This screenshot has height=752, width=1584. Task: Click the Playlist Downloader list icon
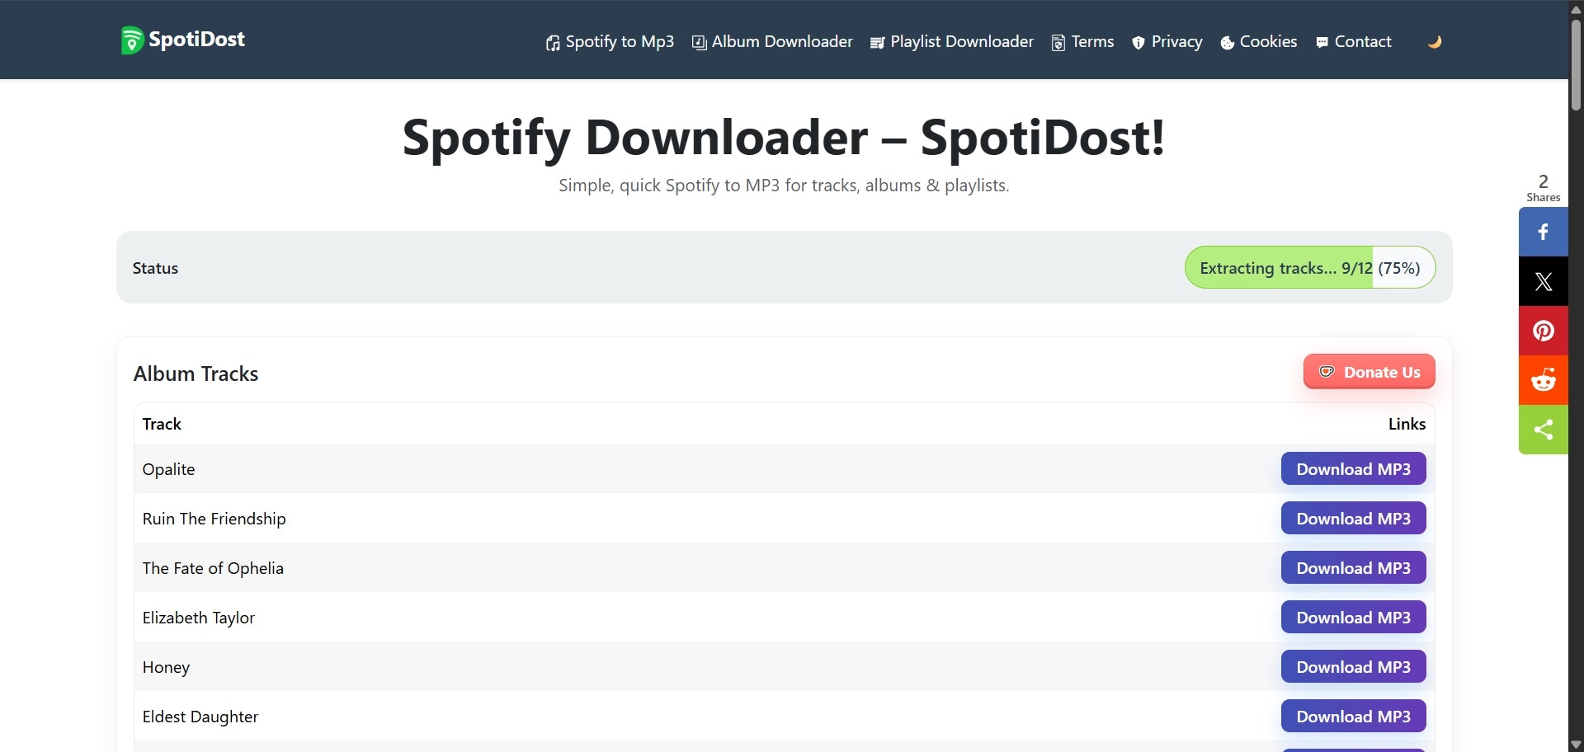876,42
